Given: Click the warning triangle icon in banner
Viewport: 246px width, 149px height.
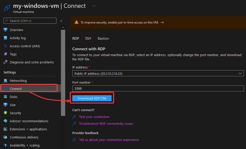Looking at the screenshot, I should coord(76,22).
